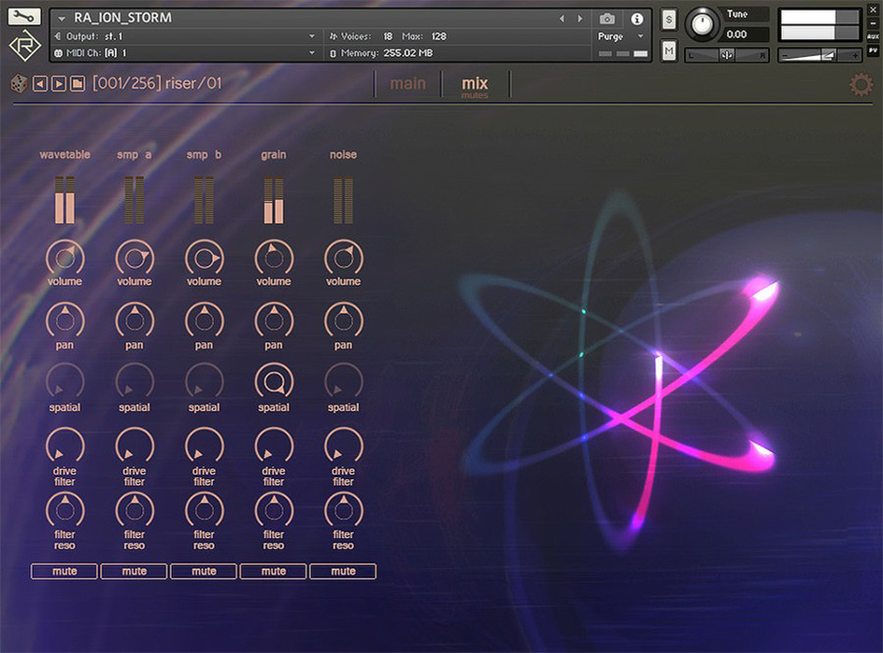Switch to the main tab
The width and height of the screenshot is (883, 653).
pos(407,84)
